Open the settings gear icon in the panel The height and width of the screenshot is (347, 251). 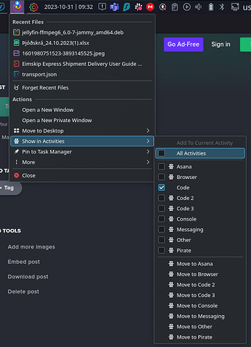tap(34, 7)
